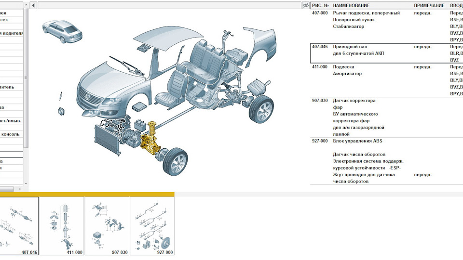Click the empty field in the top bar
This screenshot has width=463, height=260.
point(169,5)
